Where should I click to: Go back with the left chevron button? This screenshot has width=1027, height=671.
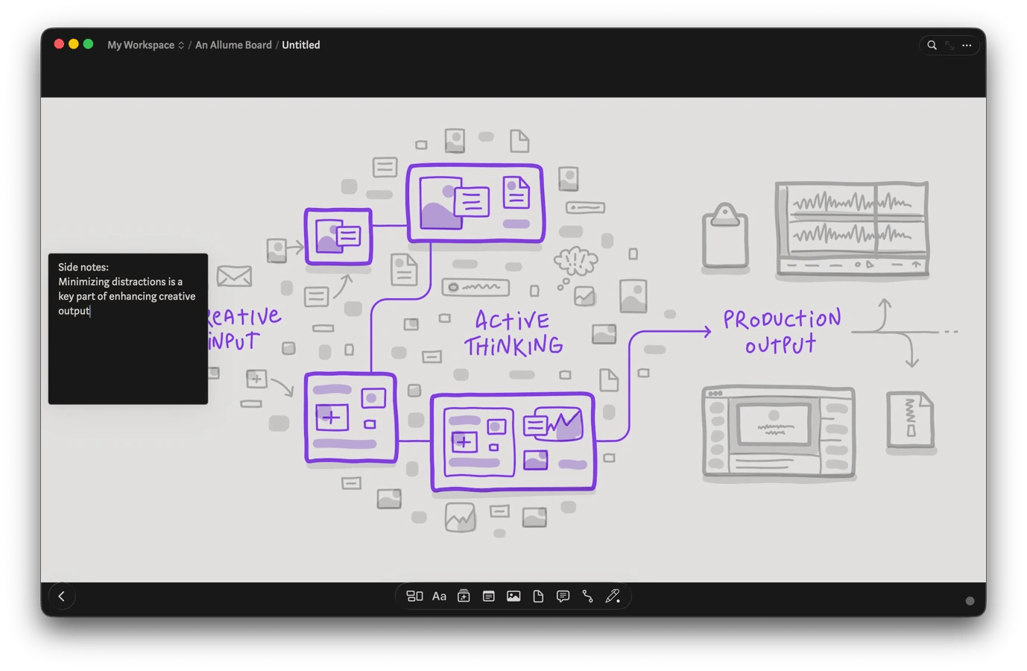tap(62, 596)
